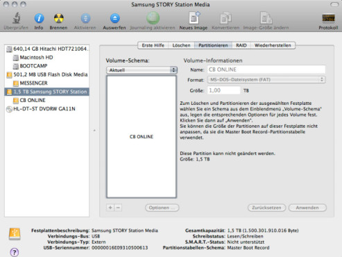Click Journaling aktivieren toolbar icon
342x257 pixels.
(153, 18)
